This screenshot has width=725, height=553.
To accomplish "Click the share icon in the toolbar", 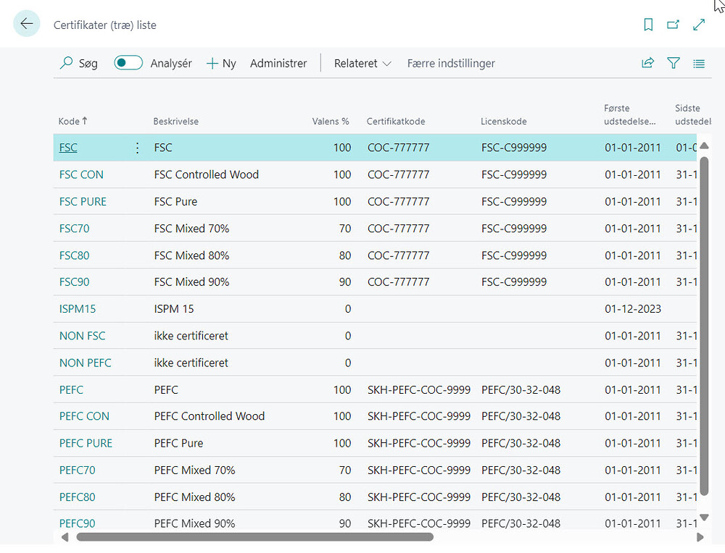I will pos(647,63).
